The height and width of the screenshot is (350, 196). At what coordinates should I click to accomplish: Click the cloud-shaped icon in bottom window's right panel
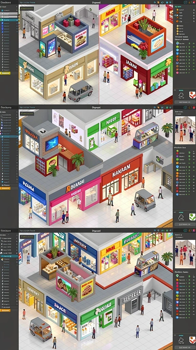click(x=182, y=340)
